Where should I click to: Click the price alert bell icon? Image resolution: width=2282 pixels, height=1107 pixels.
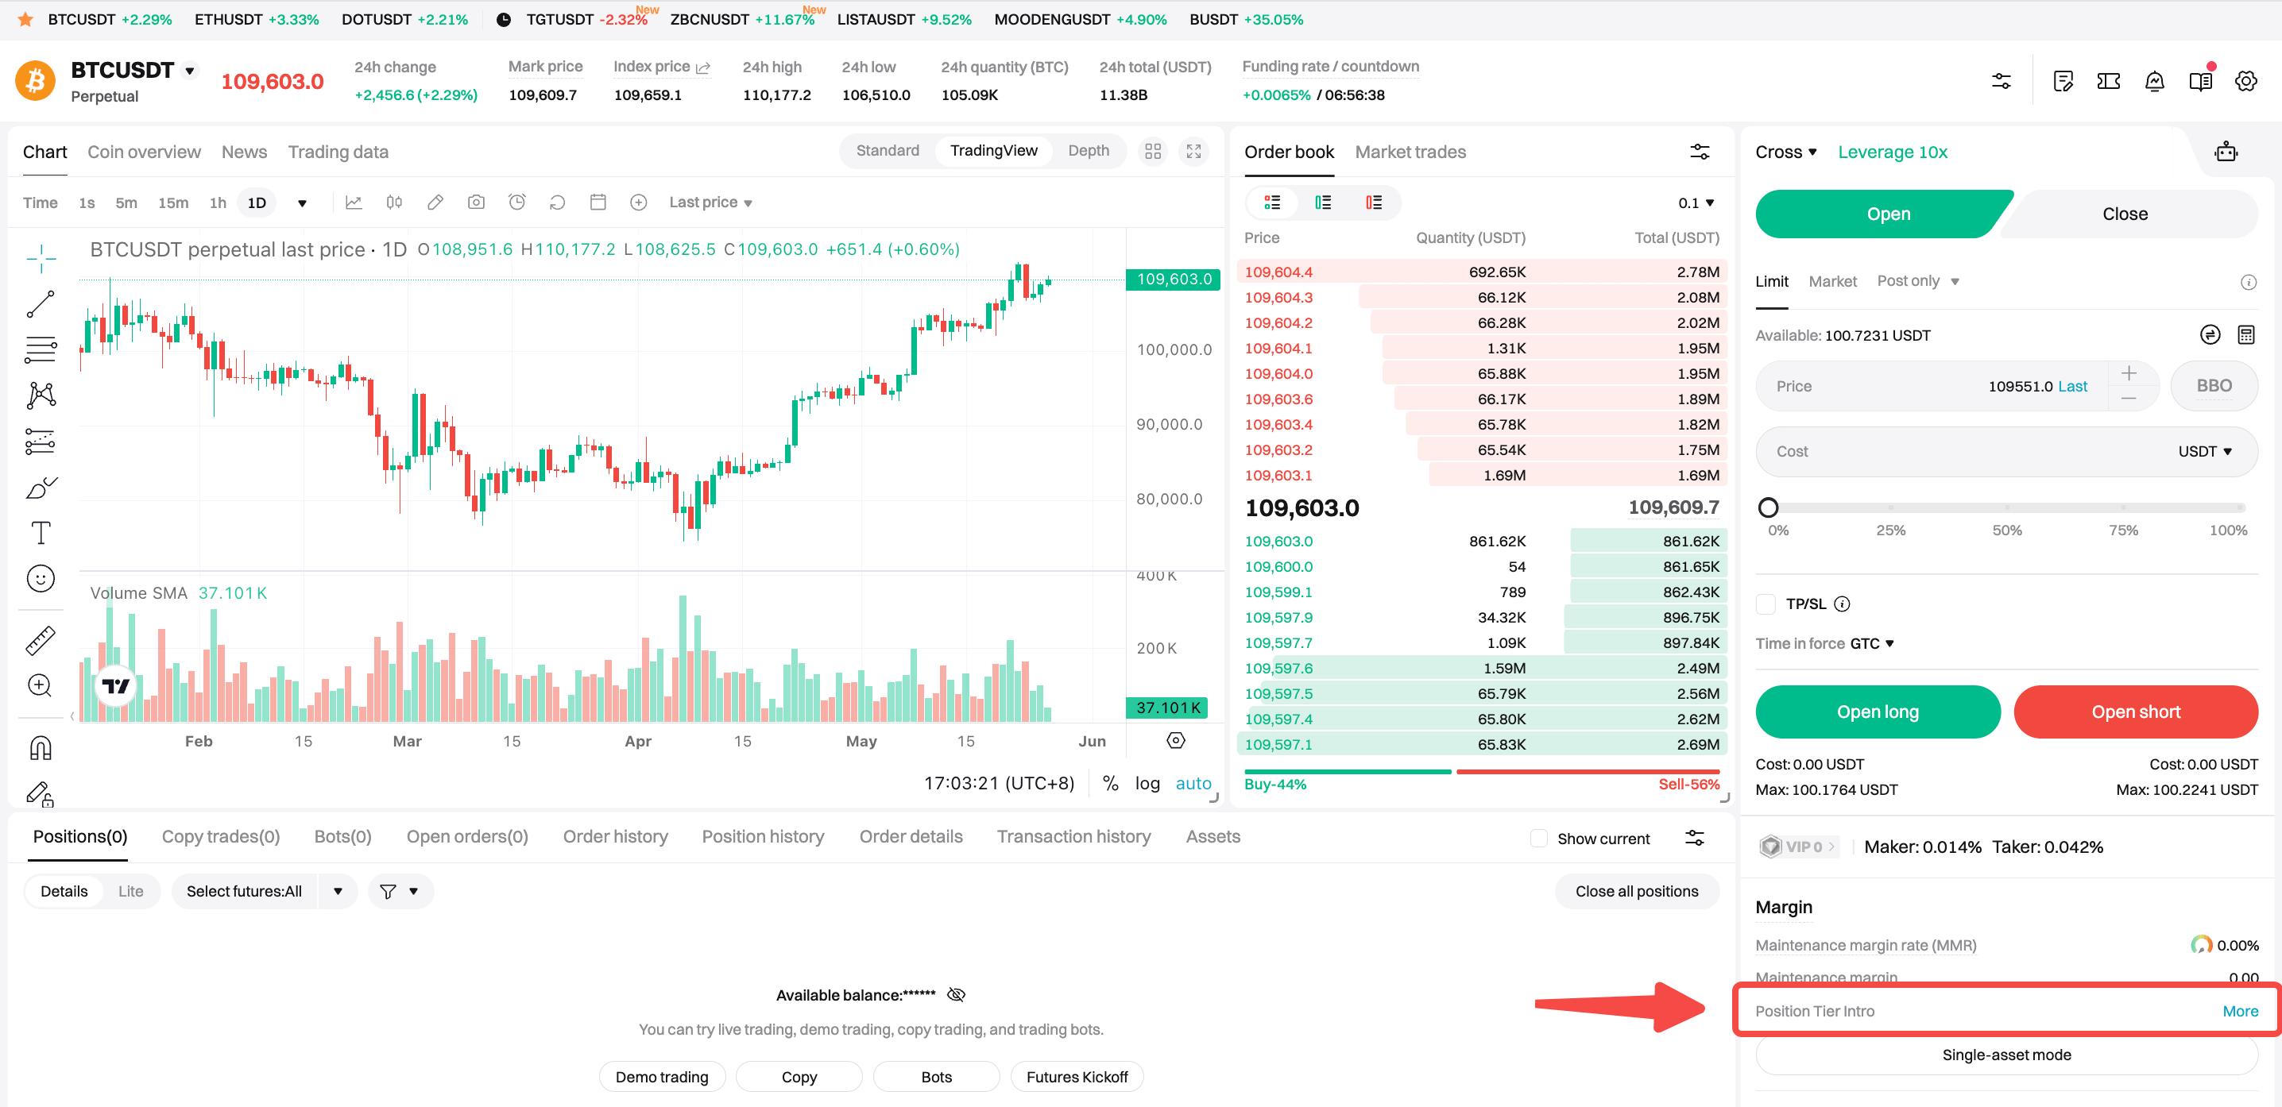[x=2154, y=82]
